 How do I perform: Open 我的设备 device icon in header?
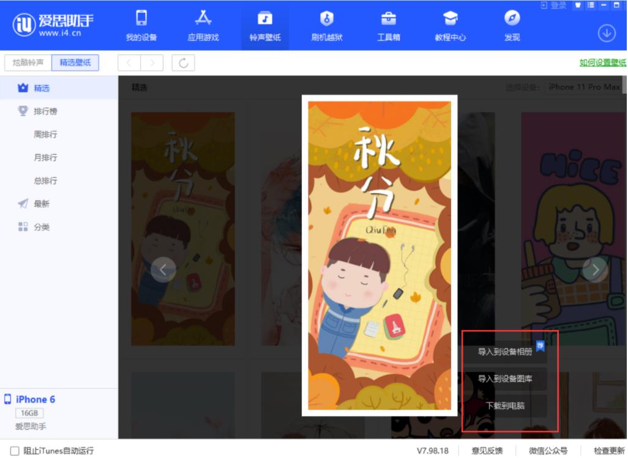[x=141, y=18]
